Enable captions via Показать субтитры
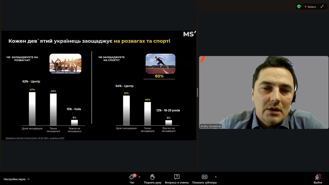 204,179
